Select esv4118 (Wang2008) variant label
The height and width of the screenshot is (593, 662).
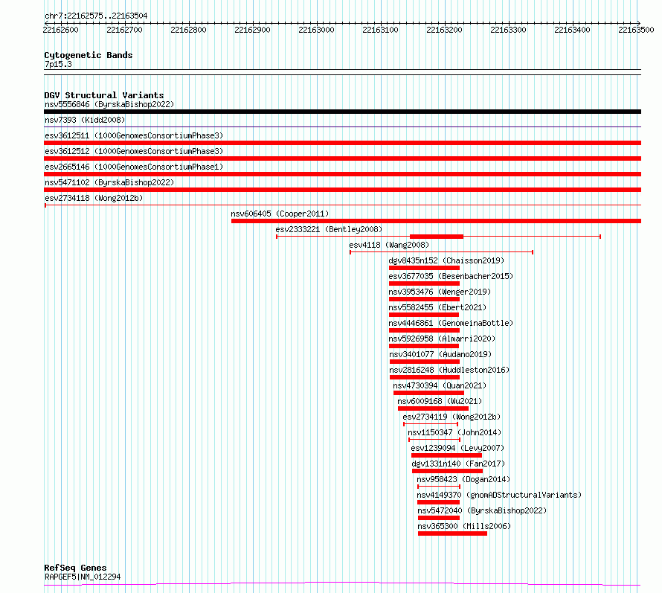click(389, 245)
